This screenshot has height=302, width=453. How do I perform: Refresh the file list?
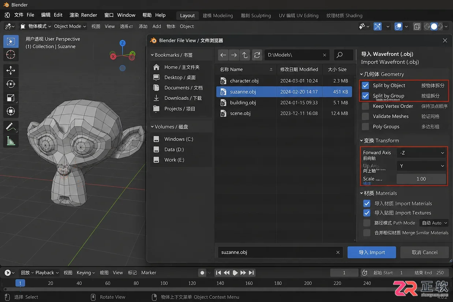(257, 55)
